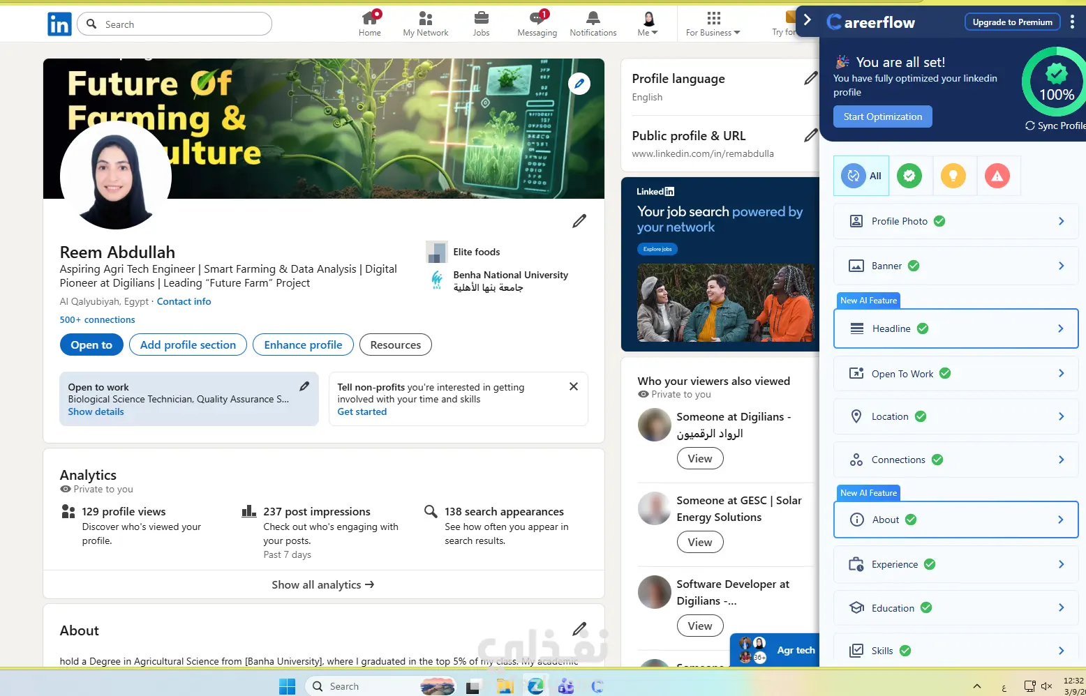The image size is (1086, 696).
Task: Expand the Headline optimization row
Action: point(956,328)
